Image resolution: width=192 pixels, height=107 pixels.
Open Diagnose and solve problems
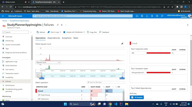[x=16, y=52]
